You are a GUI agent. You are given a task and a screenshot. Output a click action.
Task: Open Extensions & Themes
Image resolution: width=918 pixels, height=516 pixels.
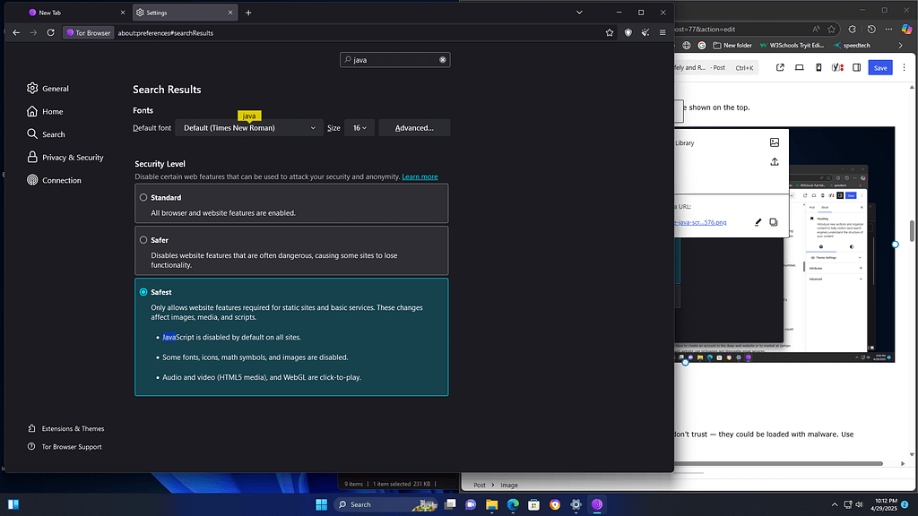[x=65, y=428]
